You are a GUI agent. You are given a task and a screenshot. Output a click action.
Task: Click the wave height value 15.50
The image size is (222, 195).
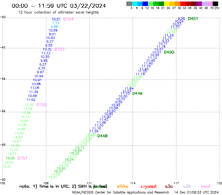point(61,168)
